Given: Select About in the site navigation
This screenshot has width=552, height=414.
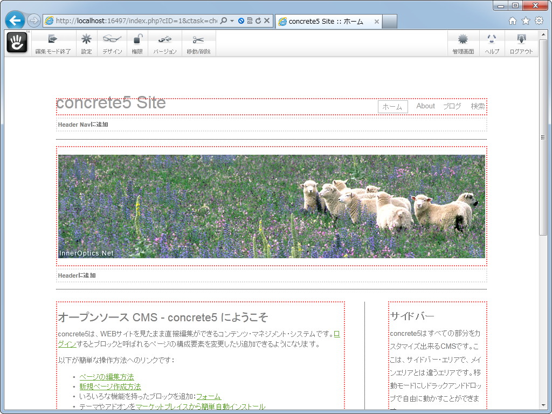Looking at the screenshot, I should click(425, 106).
